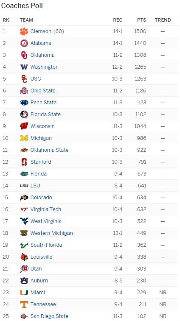180x321 pixels.
Task: Click the REC column header
Action: (118, 20)
